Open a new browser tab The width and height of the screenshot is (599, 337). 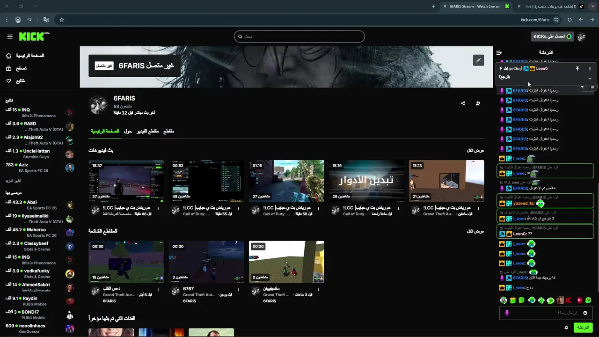tap(433, 7)
